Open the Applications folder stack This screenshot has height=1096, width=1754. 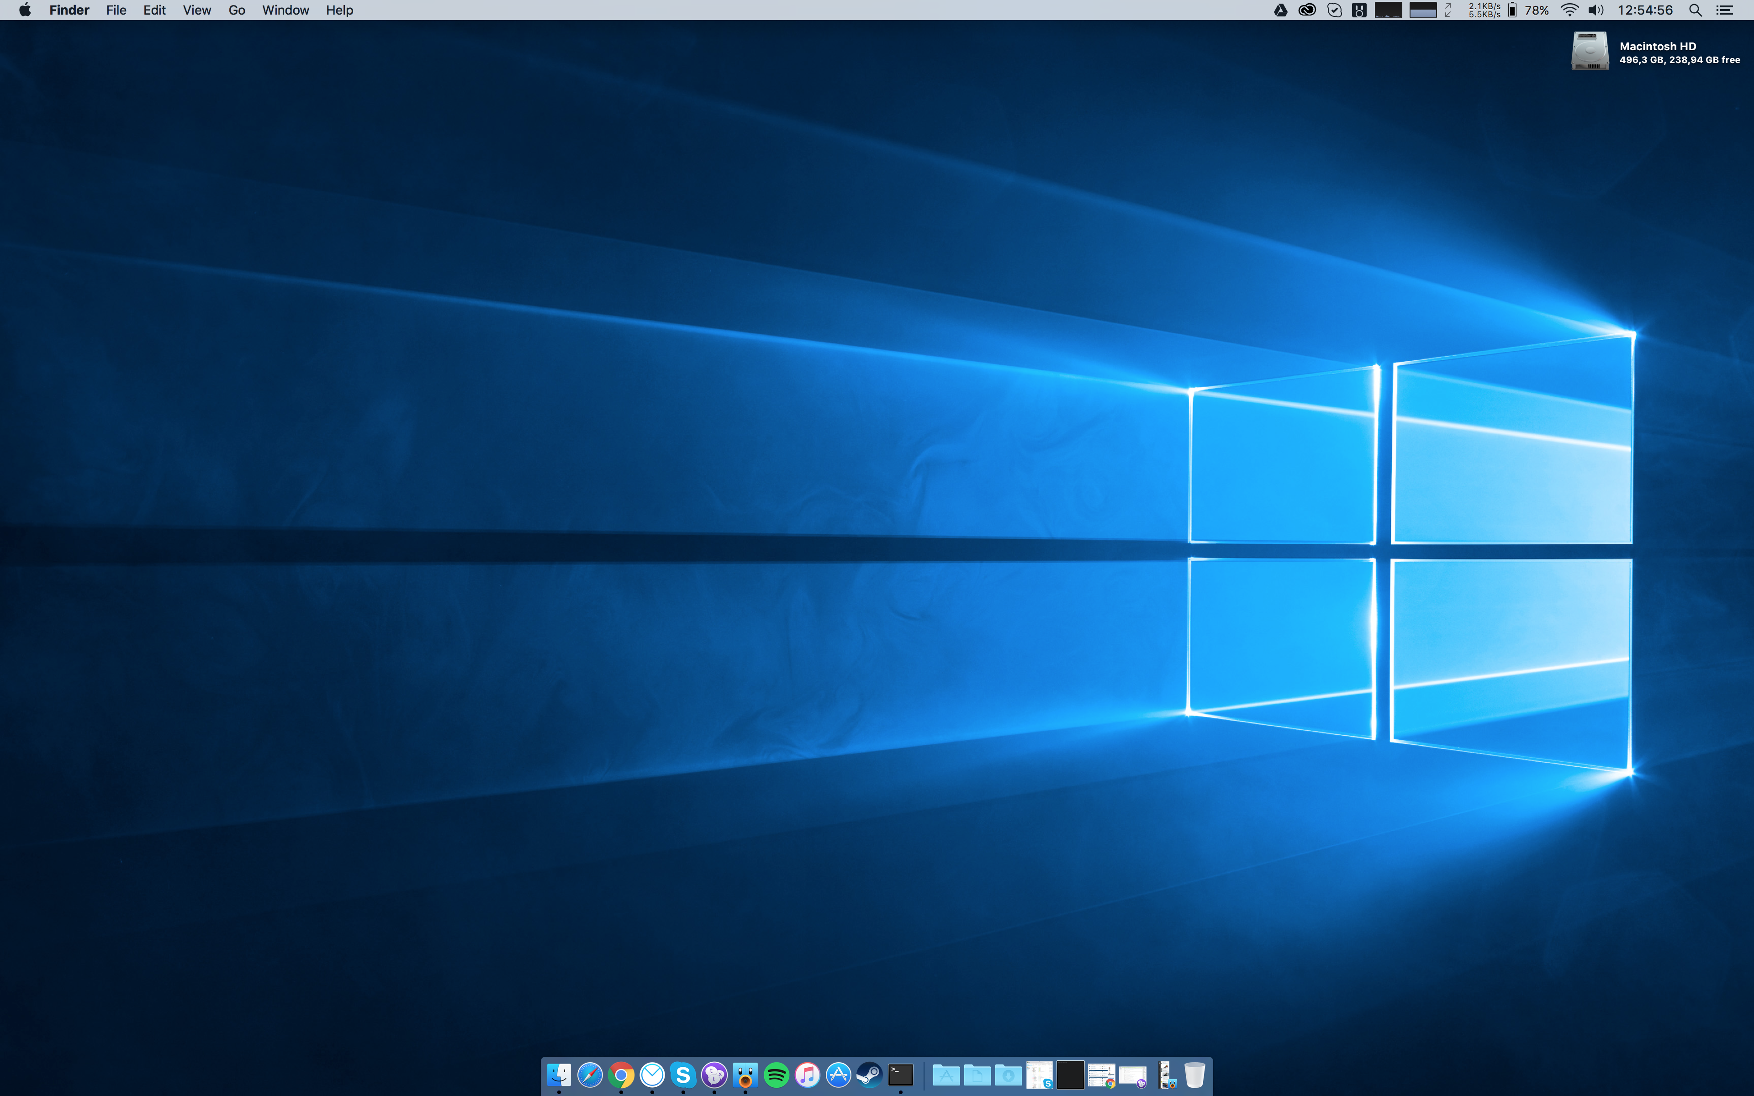point(946,1074)
